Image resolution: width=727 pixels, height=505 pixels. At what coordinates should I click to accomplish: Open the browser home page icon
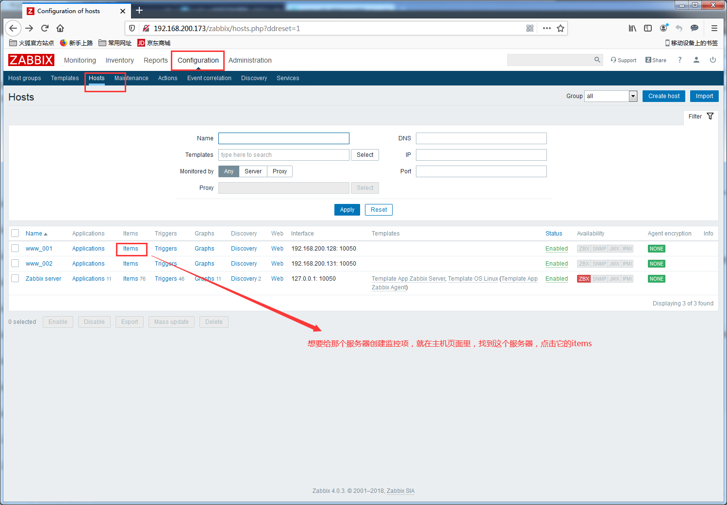tap(60, 28)
